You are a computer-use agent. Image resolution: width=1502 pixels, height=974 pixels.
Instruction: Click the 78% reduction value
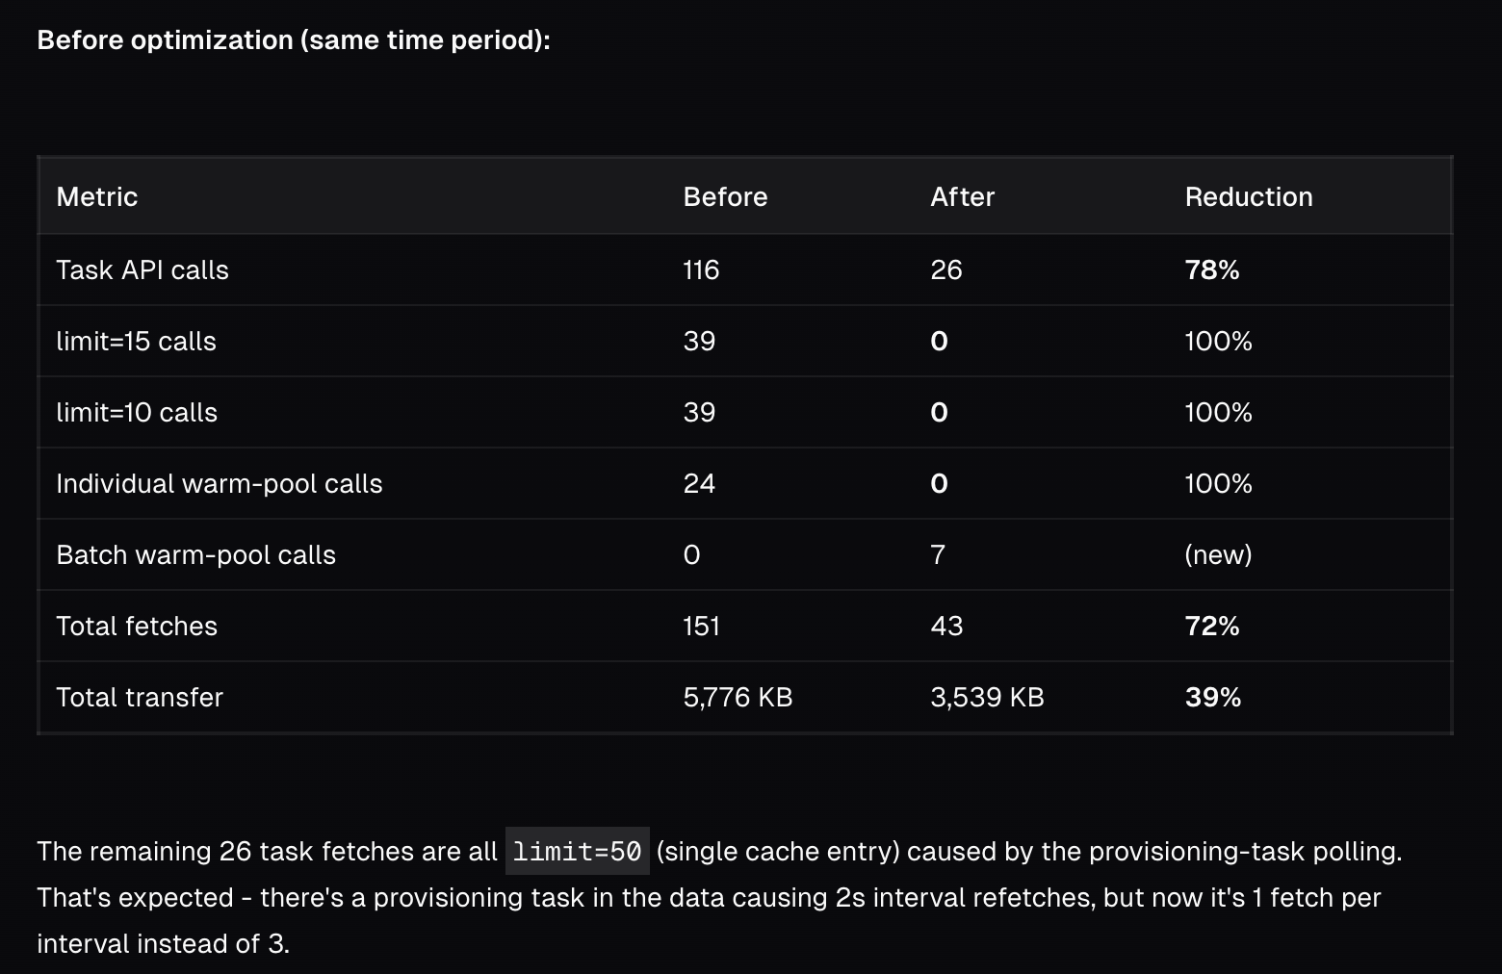click(1211, 270)
